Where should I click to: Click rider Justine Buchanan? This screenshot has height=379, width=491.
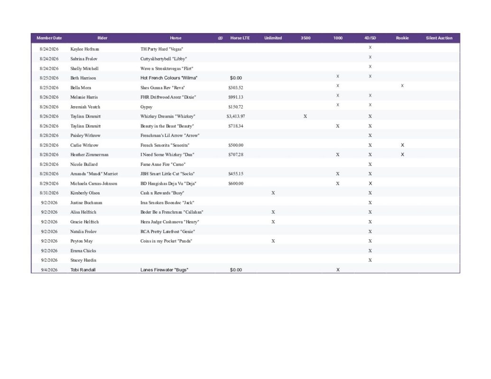click(x=86, y=203)
